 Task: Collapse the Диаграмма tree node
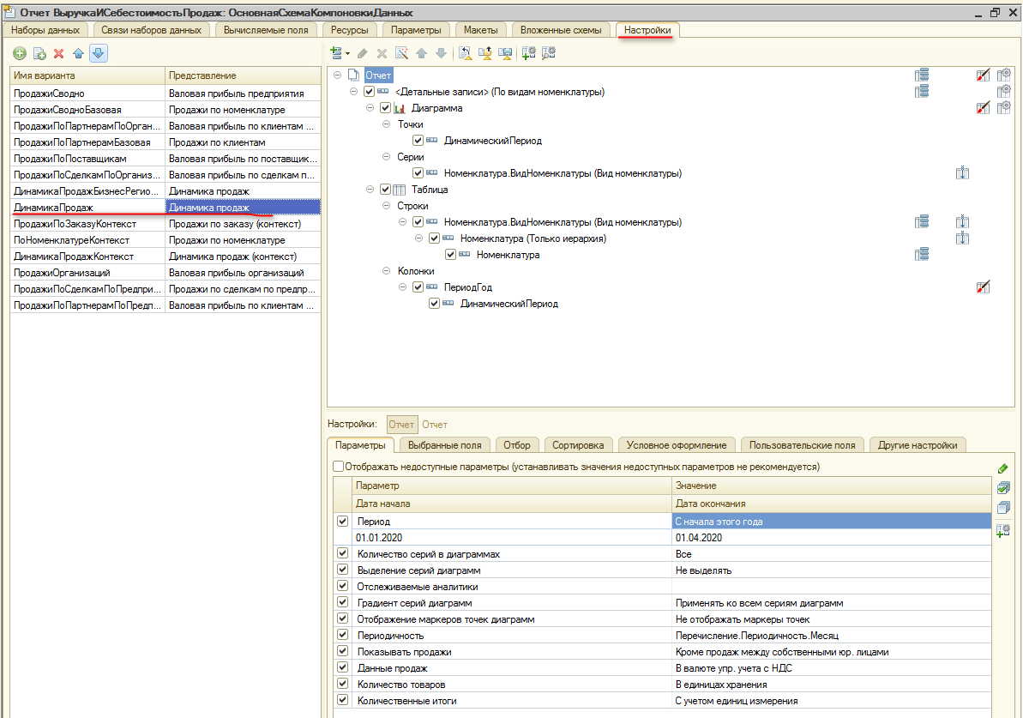click(x=370, y=108)
